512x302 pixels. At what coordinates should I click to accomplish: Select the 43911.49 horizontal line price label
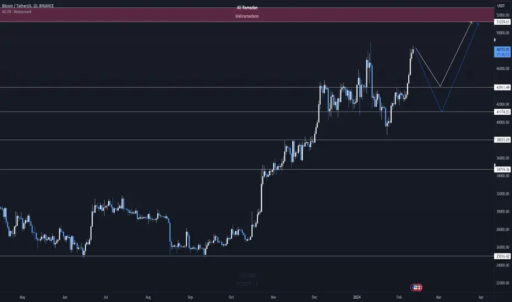[x=503, y=87]
